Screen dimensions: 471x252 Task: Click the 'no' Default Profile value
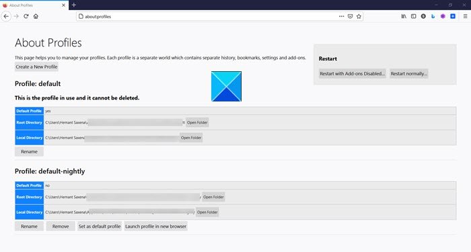(x=48, y=185)
